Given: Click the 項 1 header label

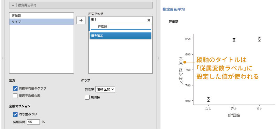Looking at the screenshot, I should (93, 20).
